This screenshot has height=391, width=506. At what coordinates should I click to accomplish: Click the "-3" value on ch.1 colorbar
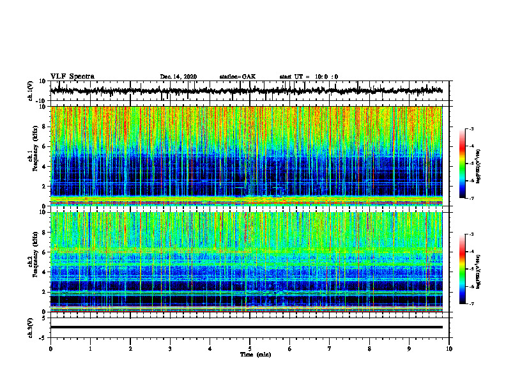(471, 128)
